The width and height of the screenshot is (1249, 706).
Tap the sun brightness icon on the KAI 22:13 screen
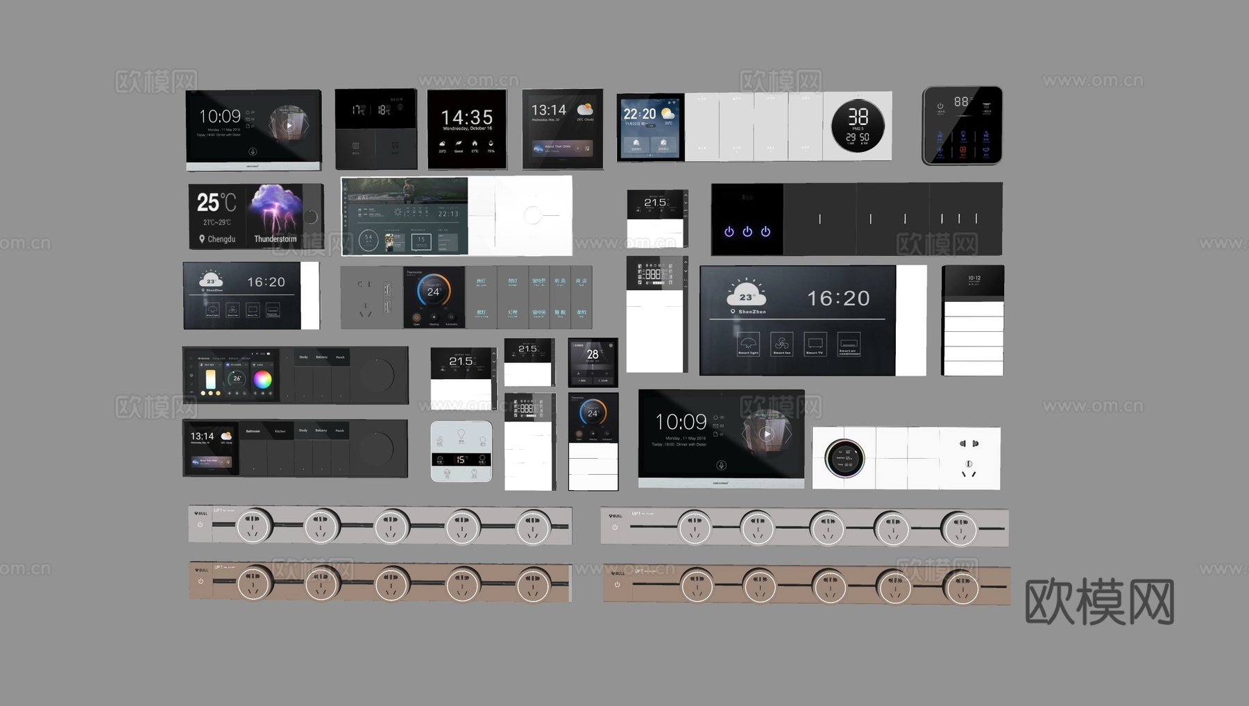(398, 212)
